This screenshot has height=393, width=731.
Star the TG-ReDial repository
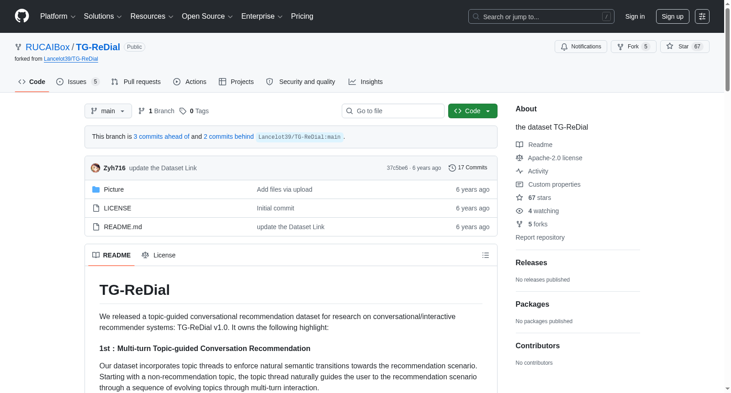pyautogui.click(x=684, y=47)
